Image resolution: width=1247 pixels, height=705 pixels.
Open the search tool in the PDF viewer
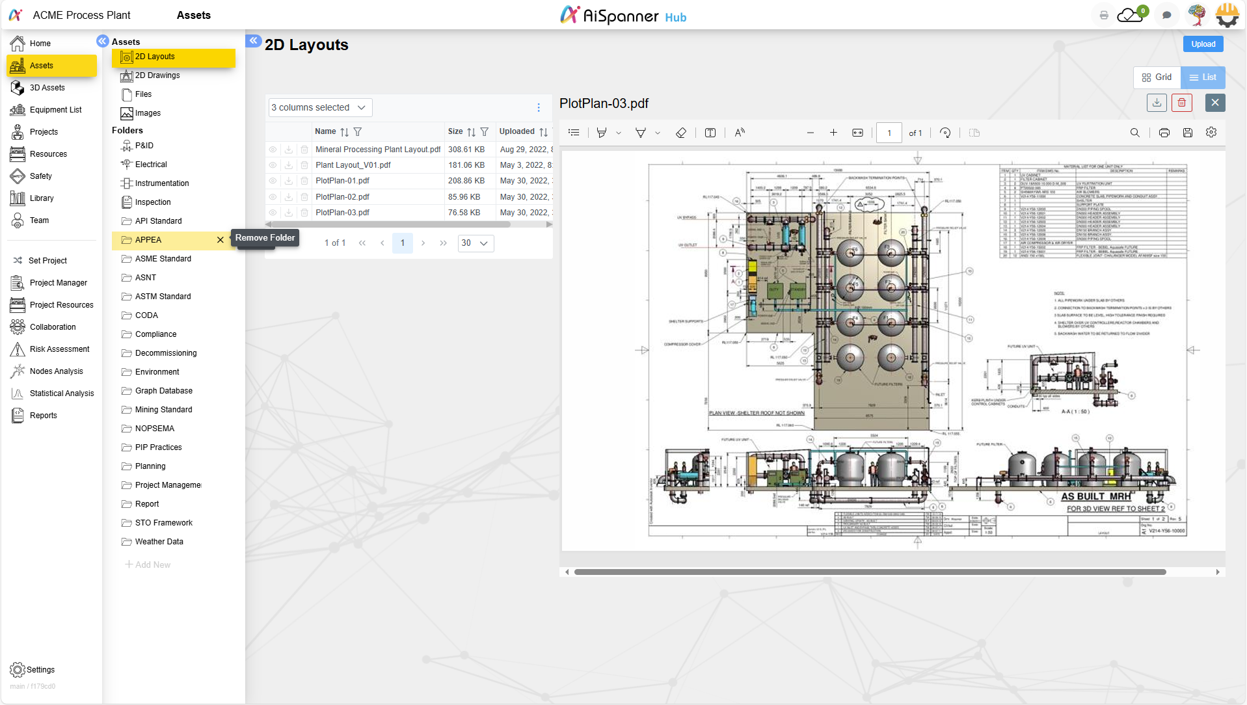(x=1135, y=132)
